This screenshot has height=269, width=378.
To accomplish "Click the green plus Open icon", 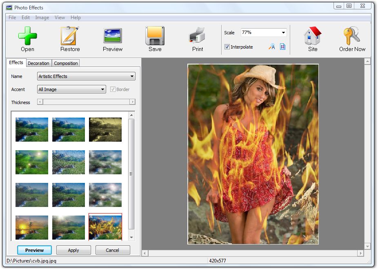I will [x=27, y=36].
